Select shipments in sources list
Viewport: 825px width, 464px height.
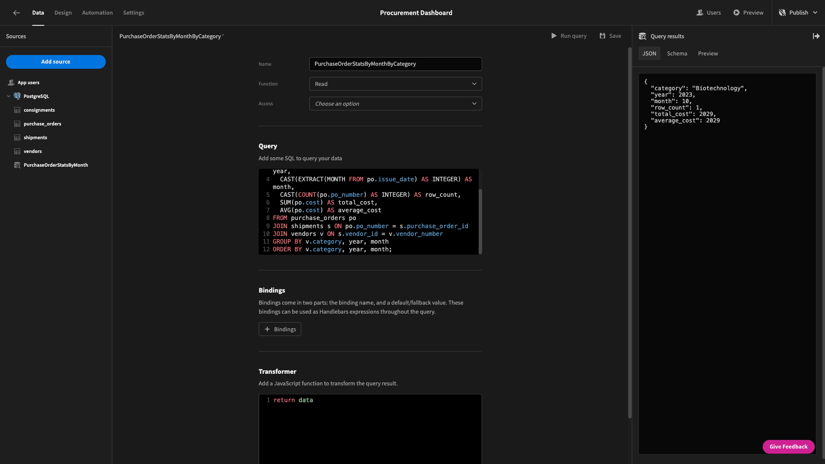point(35,137)
